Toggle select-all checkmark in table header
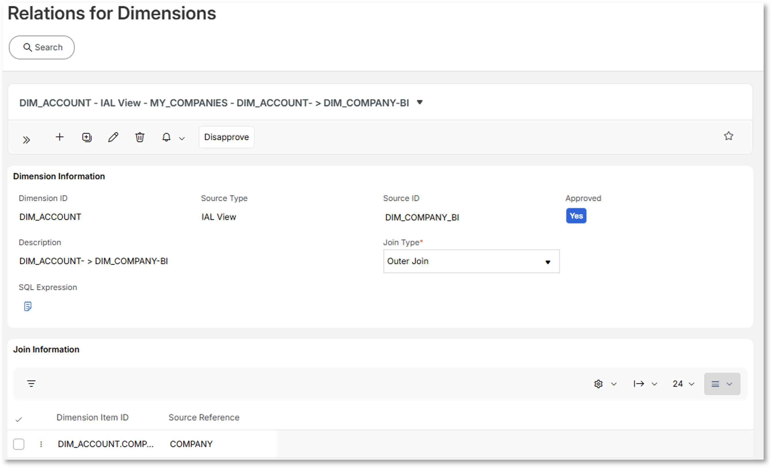Image resolution: width=772 pixels, height=468 pixels. [19, 420]
